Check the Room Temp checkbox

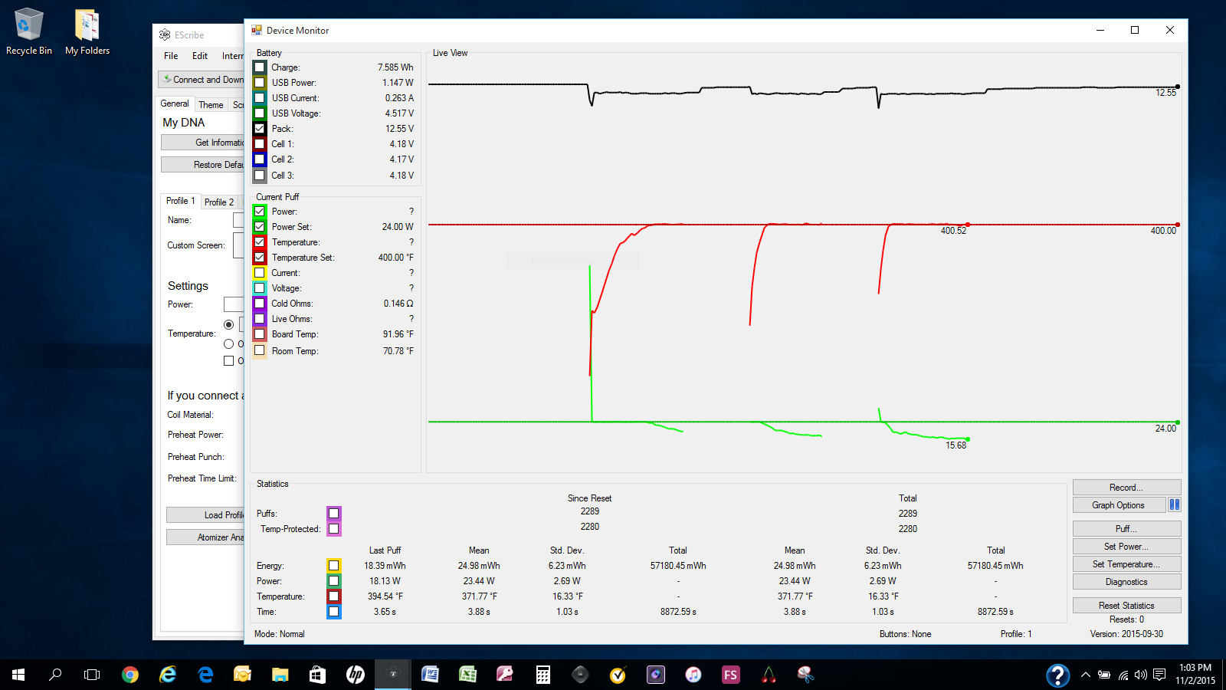[x=260, y=351]
